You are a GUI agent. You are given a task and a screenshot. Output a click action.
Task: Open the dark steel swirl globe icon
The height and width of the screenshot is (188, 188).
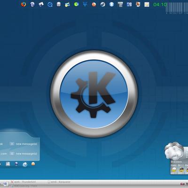click(103, 4)
